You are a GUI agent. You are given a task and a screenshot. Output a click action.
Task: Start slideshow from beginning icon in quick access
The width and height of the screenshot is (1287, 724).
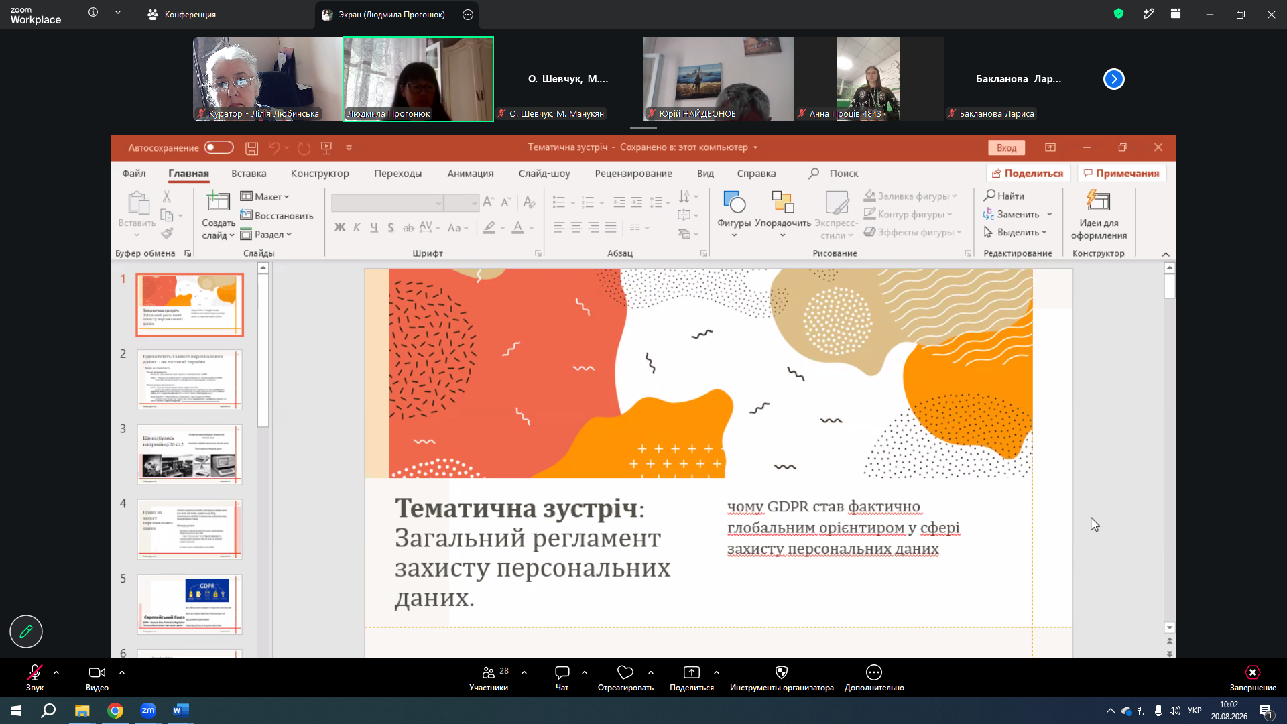pos(326,148)
